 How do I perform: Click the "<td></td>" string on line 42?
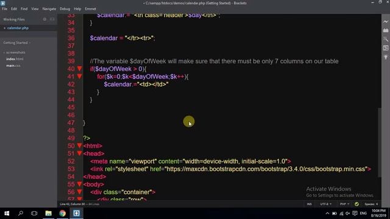coord(153,84)
